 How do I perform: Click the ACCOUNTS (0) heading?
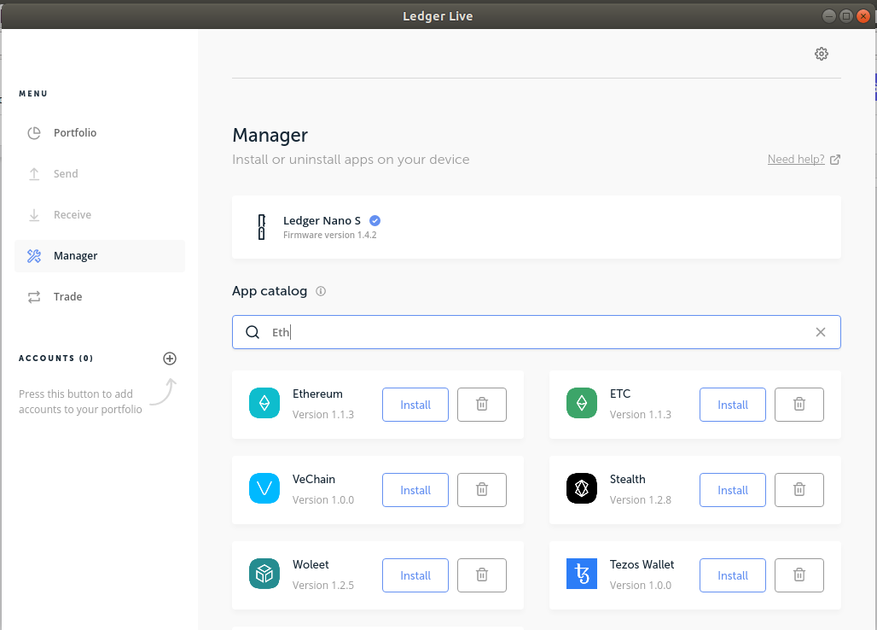(56, 358)
